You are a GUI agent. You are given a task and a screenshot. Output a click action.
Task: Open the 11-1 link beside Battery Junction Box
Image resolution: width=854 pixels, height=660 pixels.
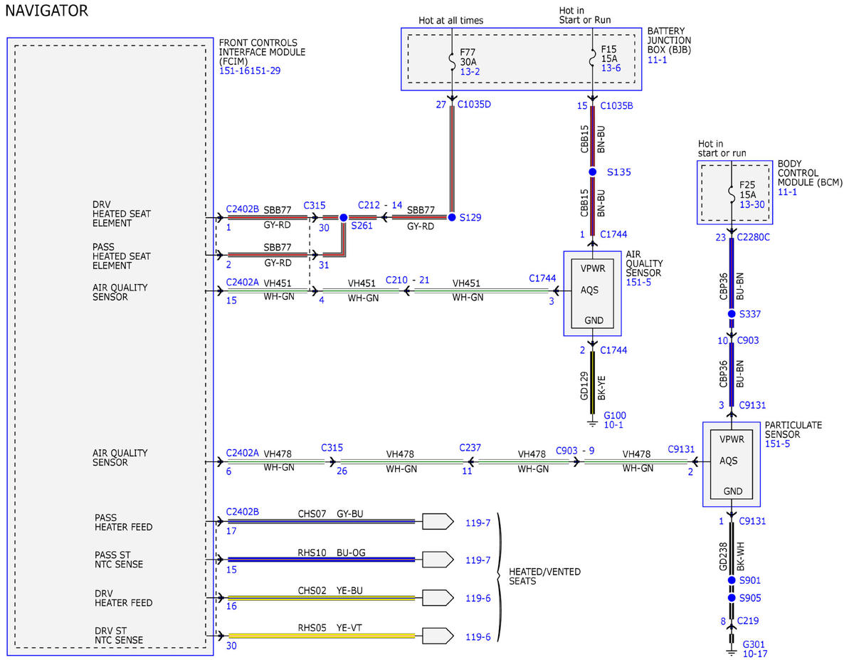tap(657, 62)
